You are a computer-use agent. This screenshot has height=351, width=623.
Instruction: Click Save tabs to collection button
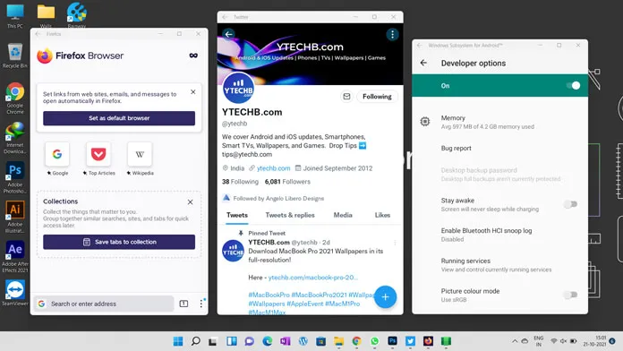click(x=119, y=242)
